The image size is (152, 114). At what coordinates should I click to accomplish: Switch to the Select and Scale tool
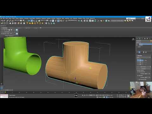(36, 21)
